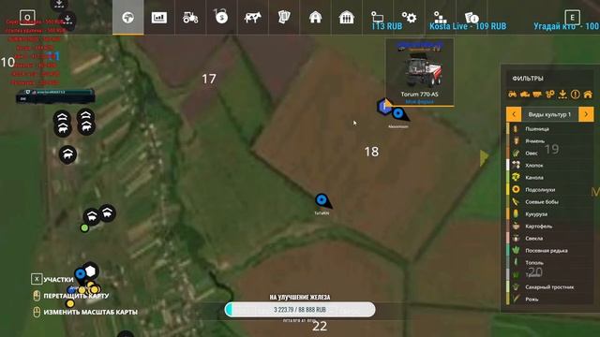This screenshot has height=337, width=600.
Task: Switch to the tractor vehicles tab
Action: [190, 18]
